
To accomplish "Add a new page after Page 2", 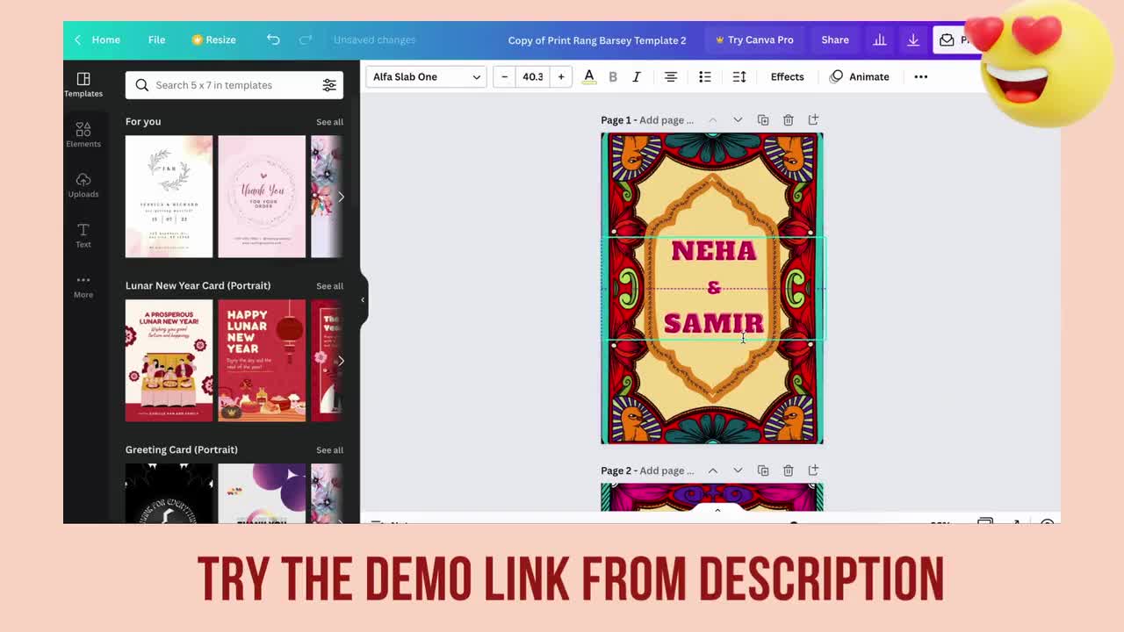I will point(813,470).
